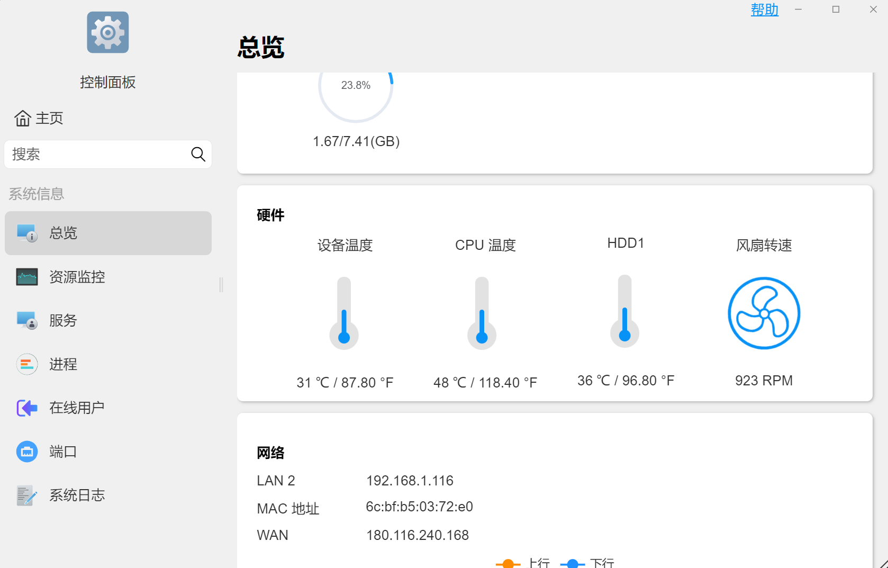The height and width of the screenshot is (568, 888).
Task: Go to the 主页 home page
Action: click(39, 118)
